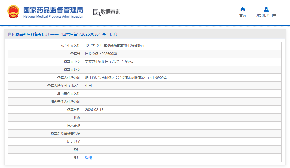The height and width of the screenshot is (168, 290).
Task: Click the 技术要求 row label
Action: coord(73,126)
